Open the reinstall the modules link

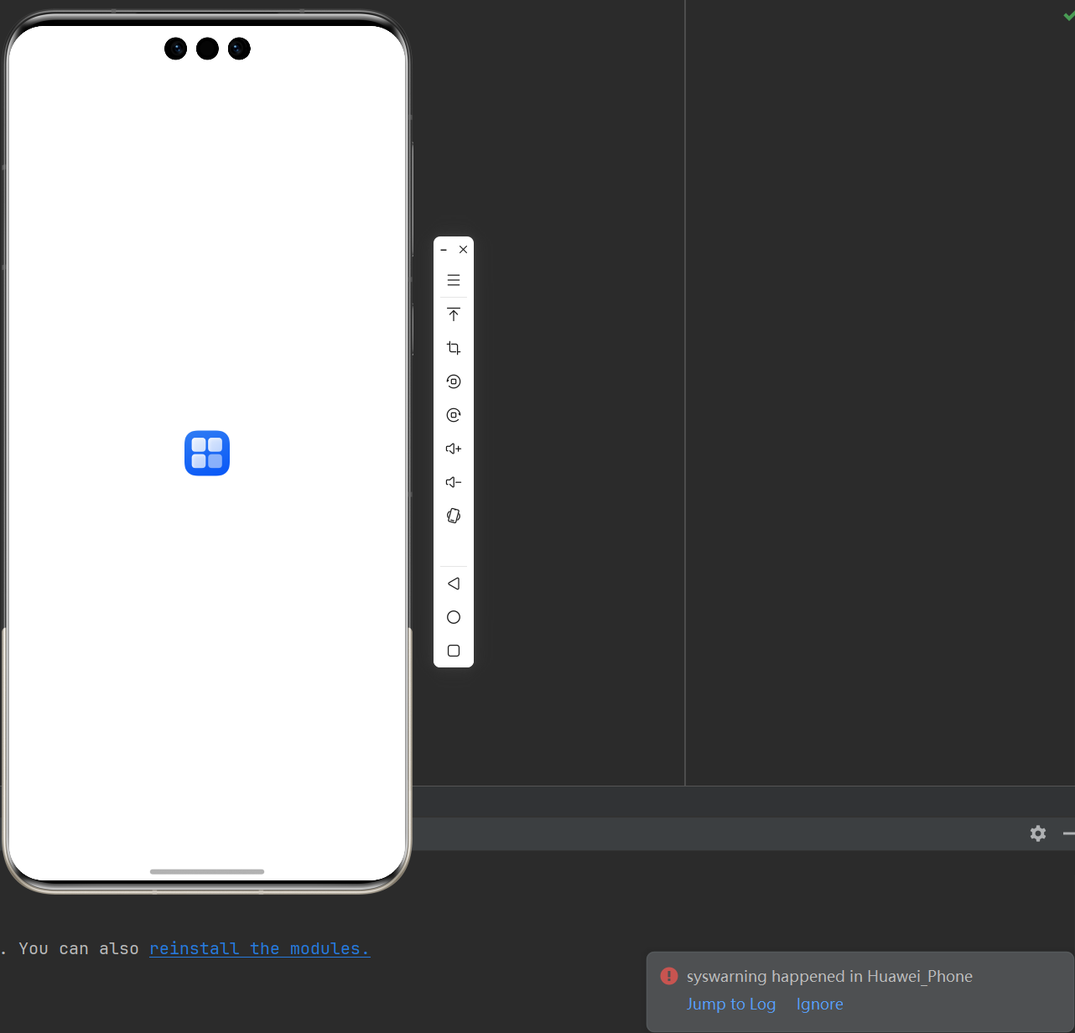(259, 948)
